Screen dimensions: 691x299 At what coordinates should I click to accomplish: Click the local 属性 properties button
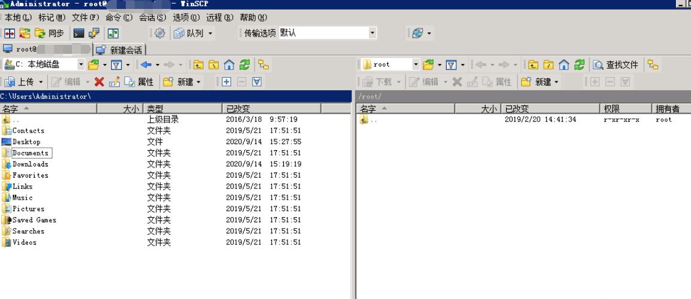click(x=140, y=82)
